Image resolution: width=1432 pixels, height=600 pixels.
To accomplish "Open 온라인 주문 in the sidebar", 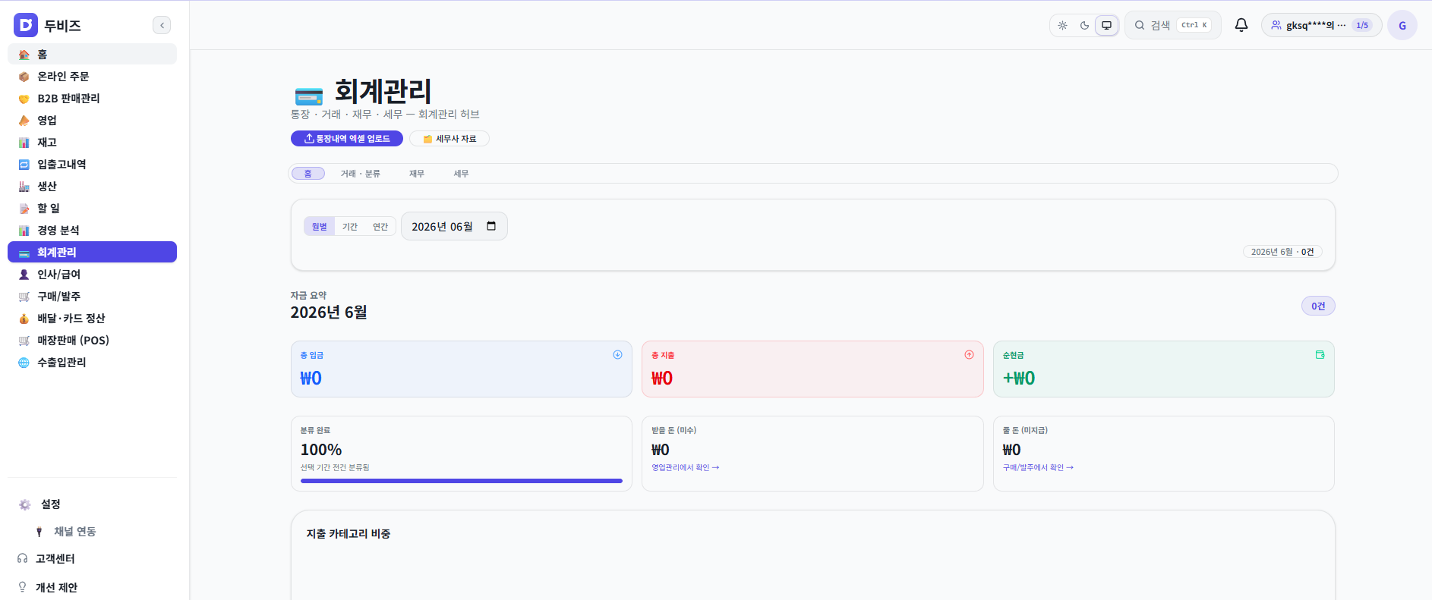I will click(x=92, y=76).
